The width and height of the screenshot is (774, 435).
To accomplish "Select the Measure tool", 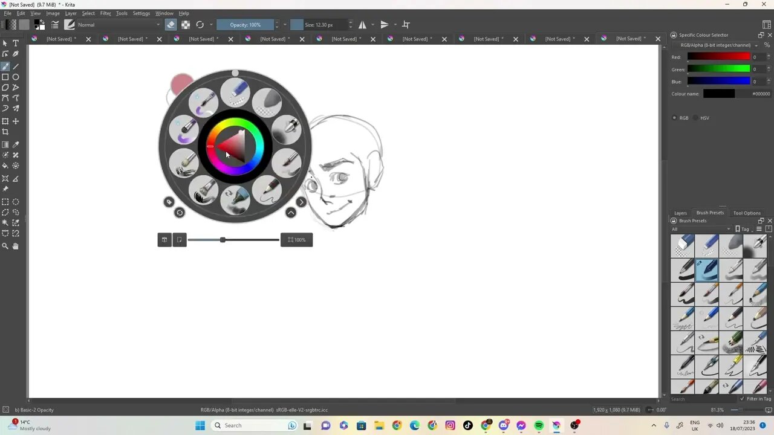I will tap(16, 179).
